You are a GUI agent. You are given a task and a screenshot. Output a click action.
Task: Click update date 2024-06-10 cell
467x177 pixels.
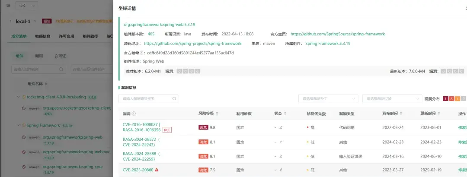tap(430, 156)
